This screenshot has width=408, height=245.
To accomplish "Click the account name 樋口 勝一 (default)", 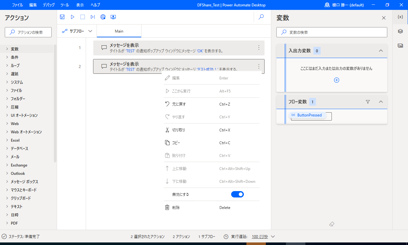I will click(348, 5).
